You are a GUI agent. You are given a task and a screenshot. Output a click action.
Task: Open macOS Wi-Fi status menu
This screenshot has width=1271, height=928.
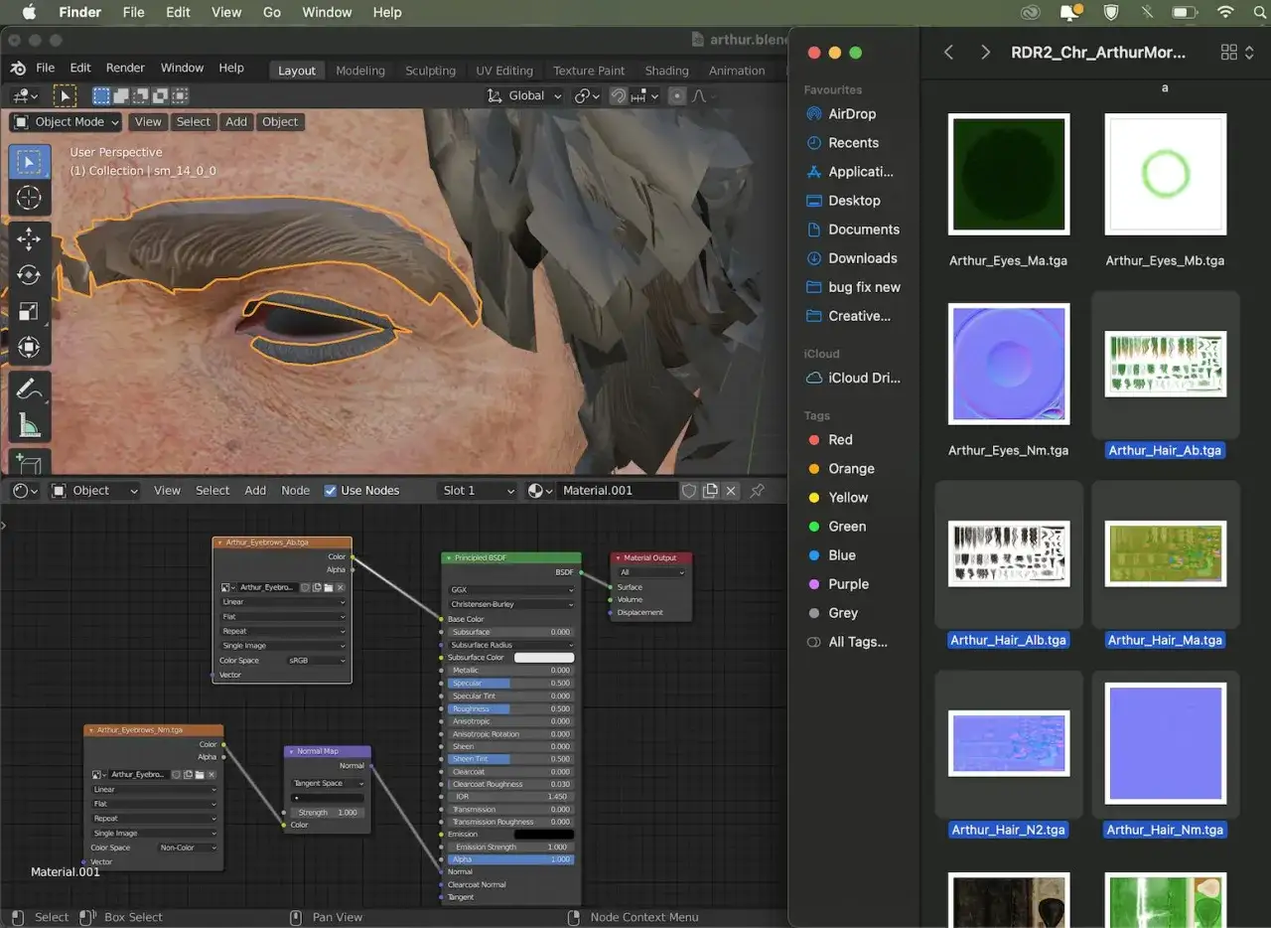coord(1225,12)
